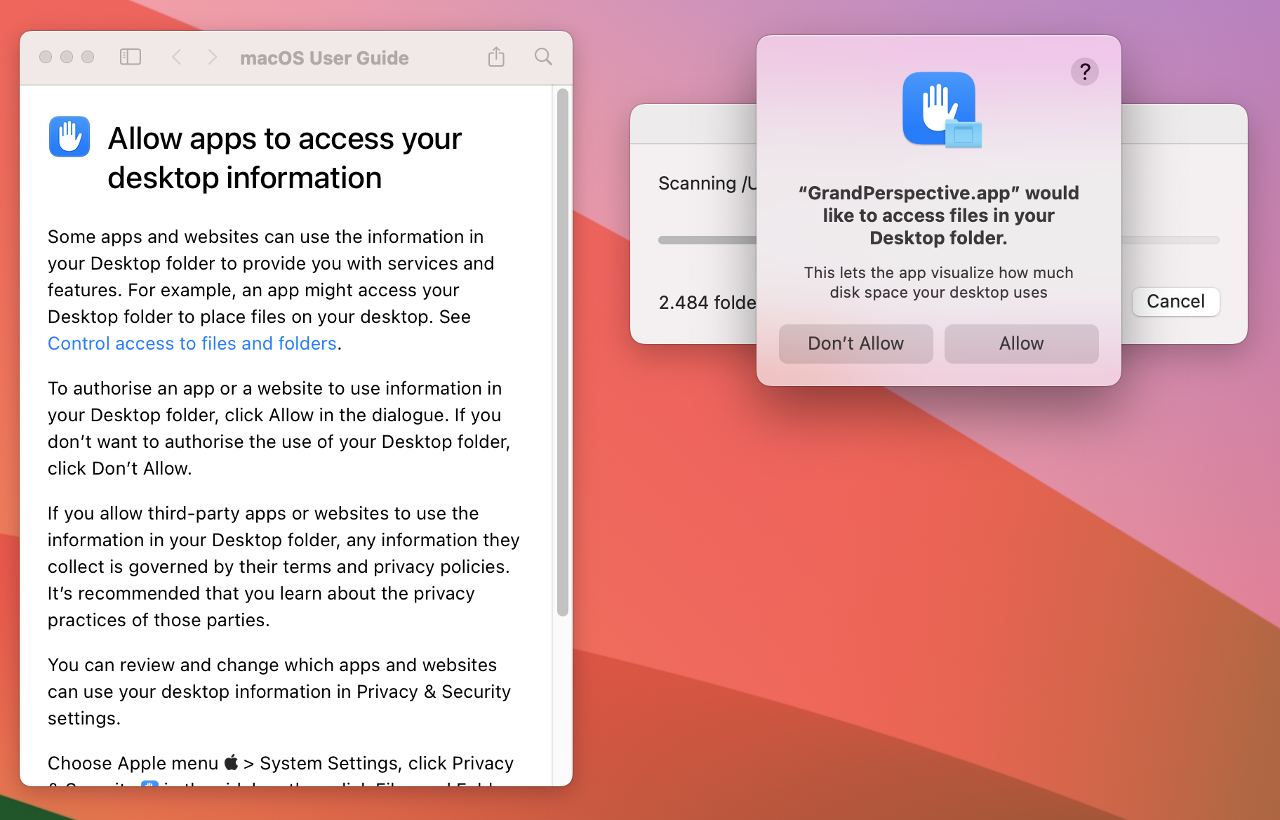Click the question mark help button
This screenshot has width=1280, height=820.
click(1084, 72)
